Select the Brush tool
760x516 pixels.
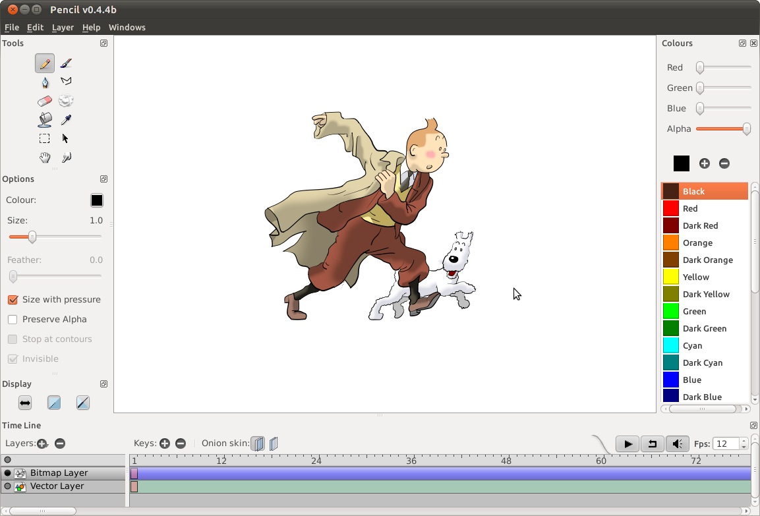tap(65, 63)
